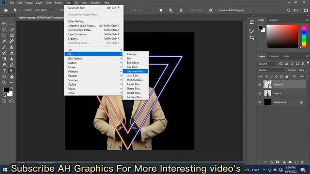Open path operations gear settings

coord(211,10)
